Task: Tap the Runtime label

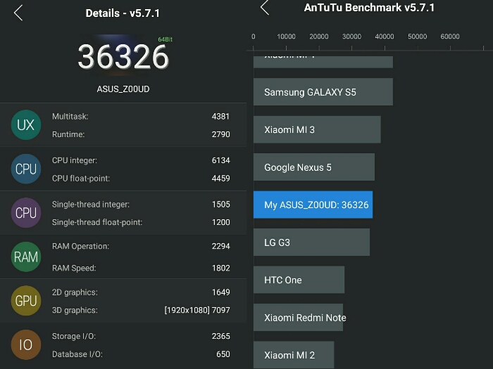Action: 68,134
